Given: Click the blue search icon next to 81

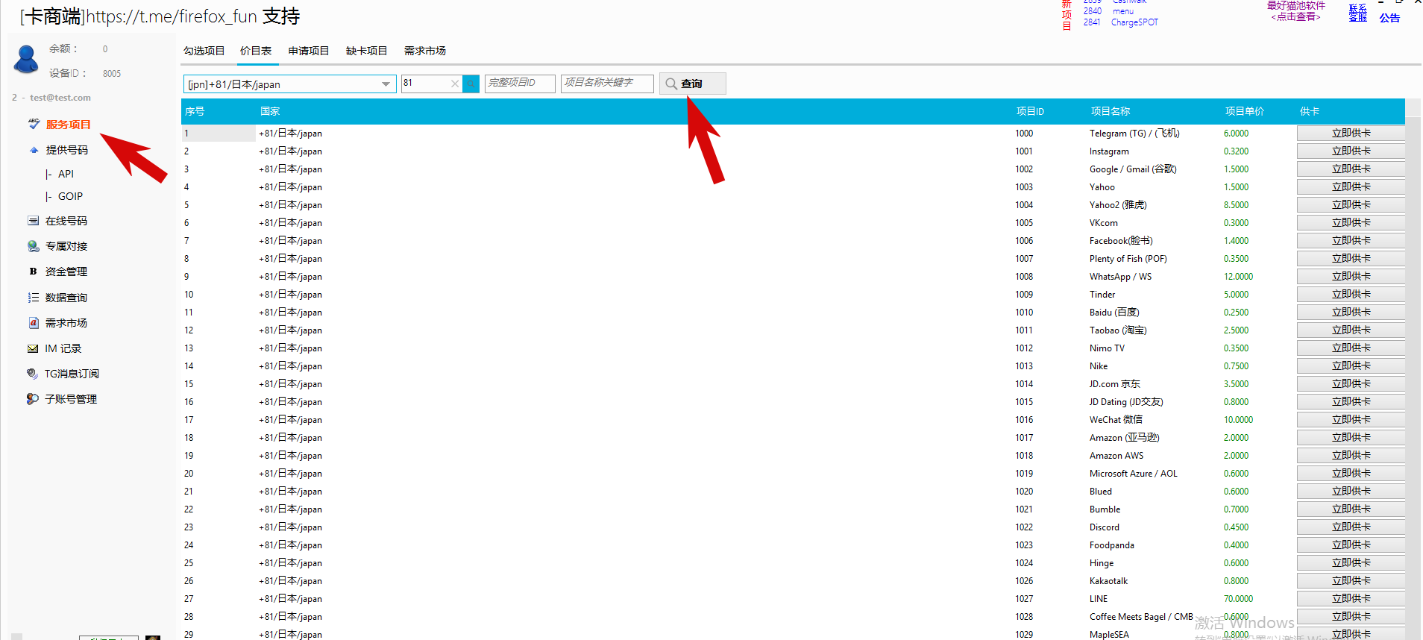Looking at the screenshot, I should (x=471, y=84).
